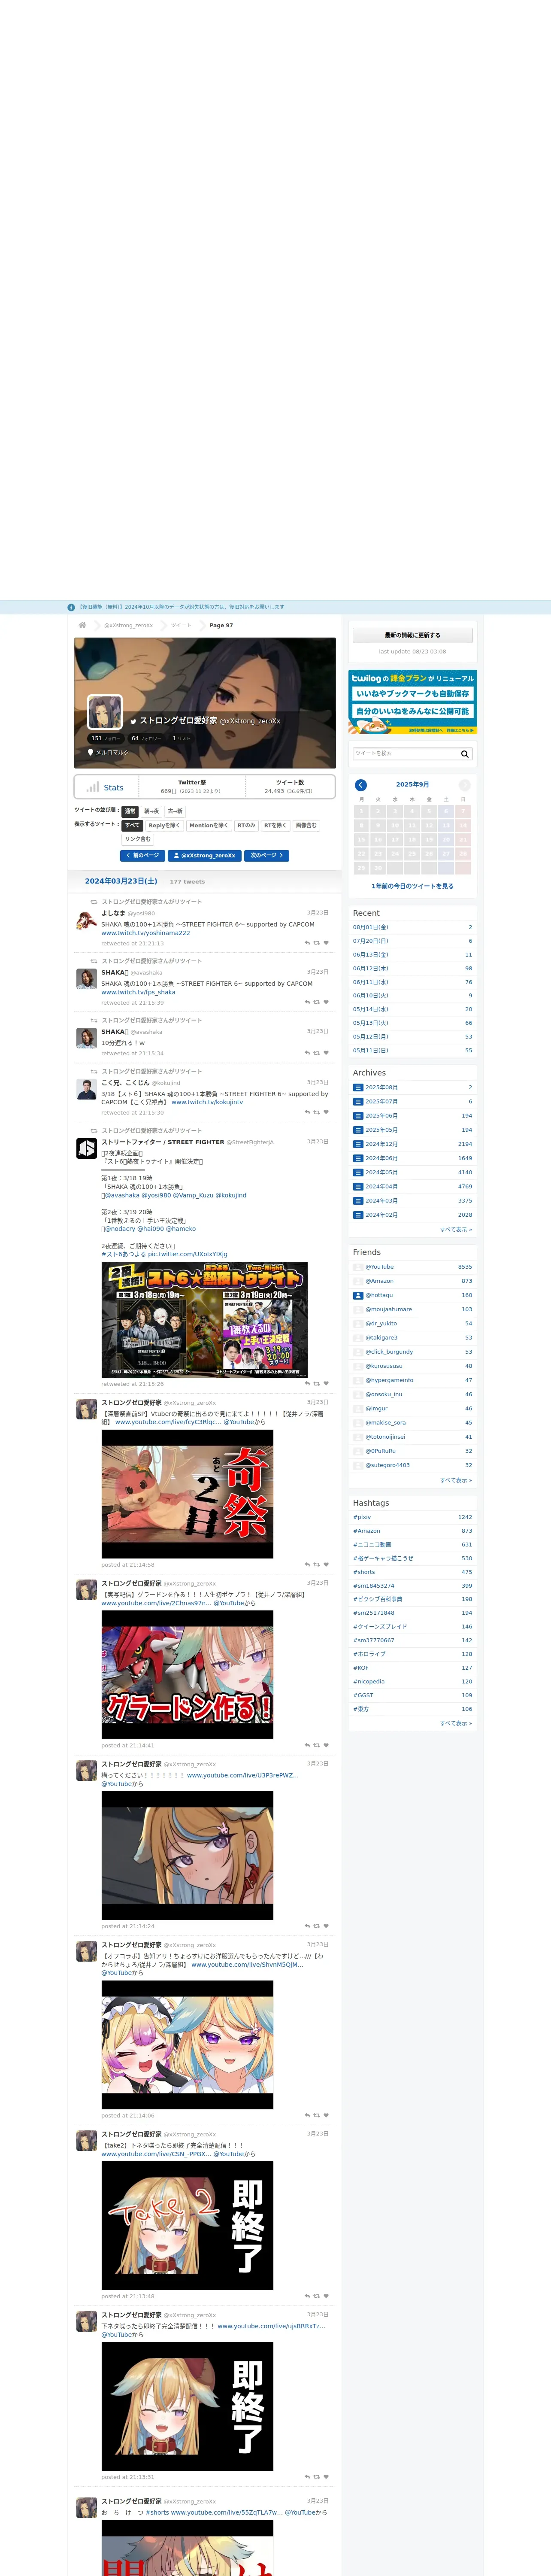
Task: Click the list icon next to 2024年12月 archive
Action: [x=358, y=1144]
